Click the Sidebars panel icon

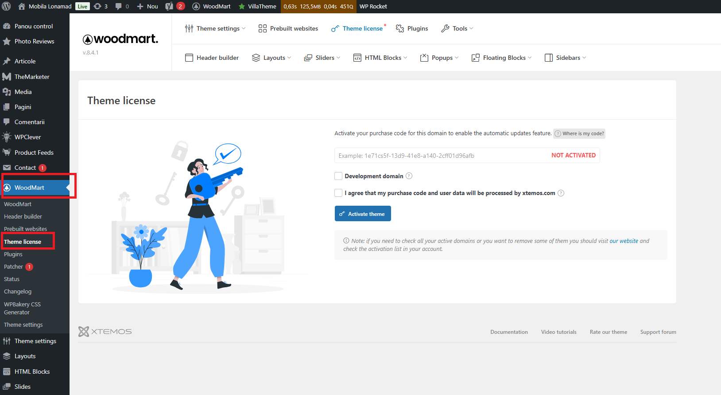coord(549,58)
